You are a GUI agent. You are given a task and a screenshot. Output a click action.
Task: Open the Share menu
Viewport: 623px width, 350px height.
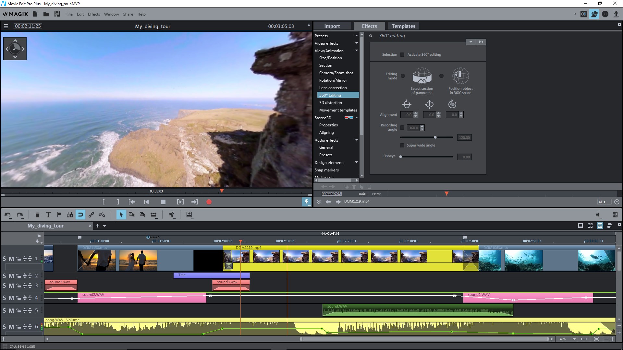[128, 14]
